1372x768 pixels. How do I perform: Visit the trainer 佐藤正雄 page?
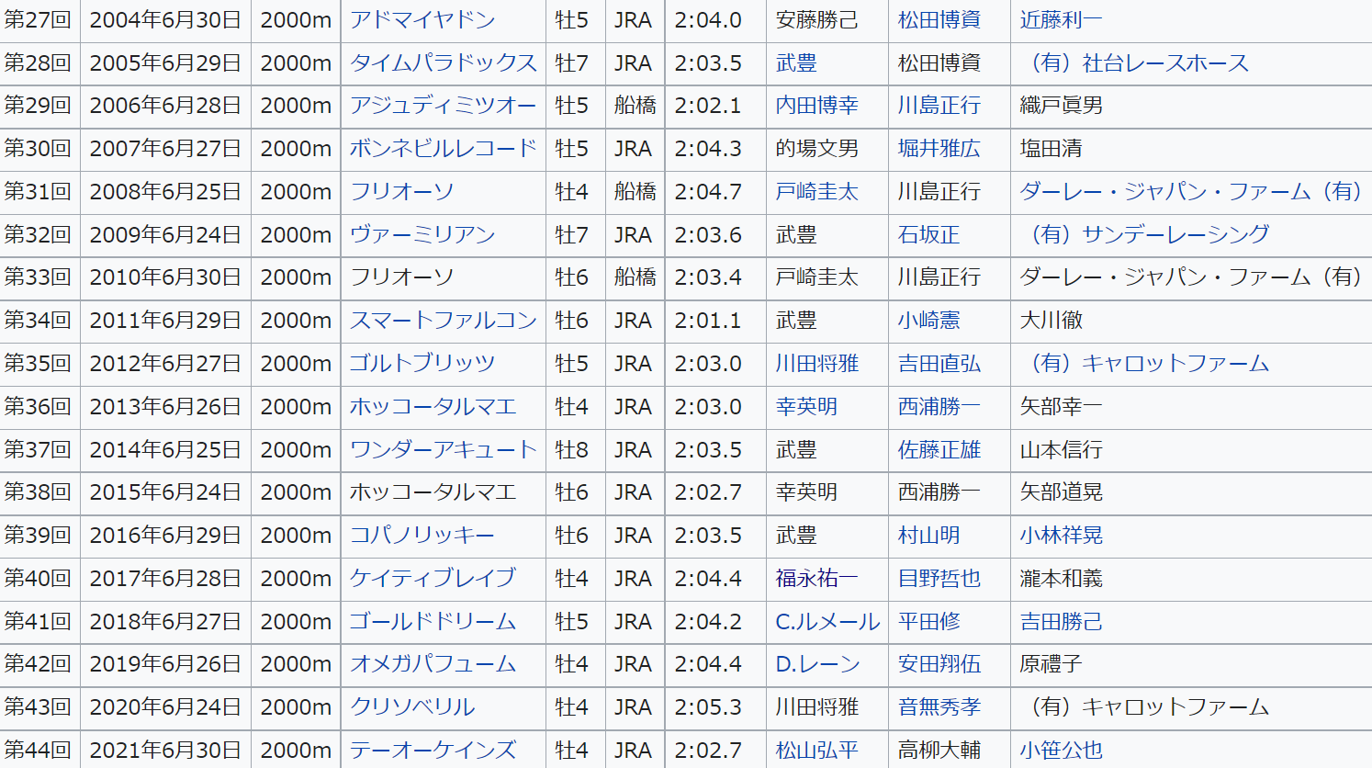tap(939, 449)
